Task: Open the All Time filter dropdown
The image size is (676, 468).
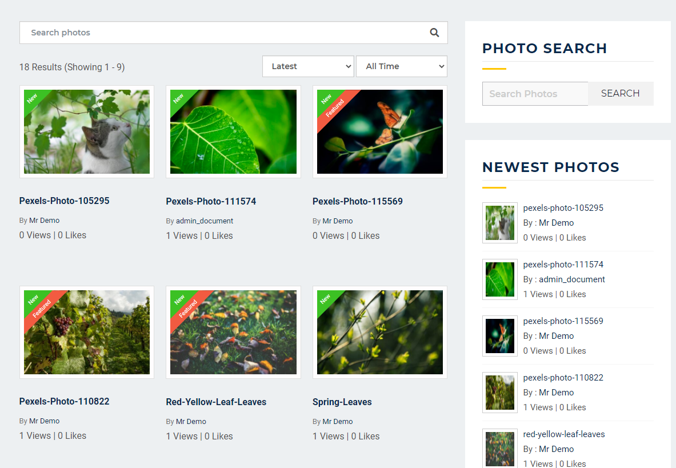Action: pyautogui.click(x=402, y=66)
